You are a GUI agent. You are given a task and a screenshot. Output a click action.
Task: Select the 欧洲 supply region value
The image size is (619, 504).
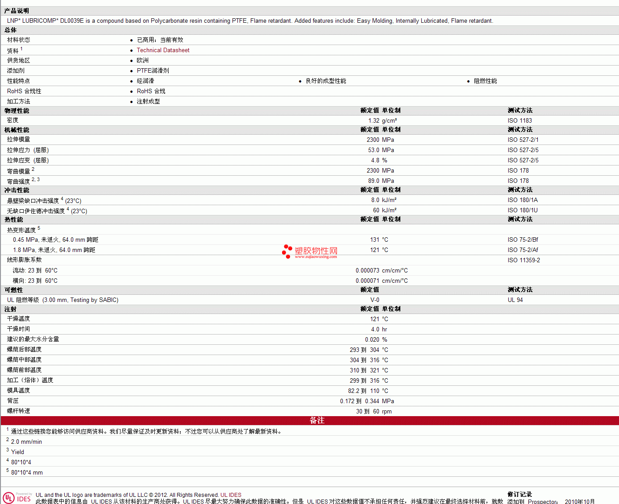coord(143,61)
